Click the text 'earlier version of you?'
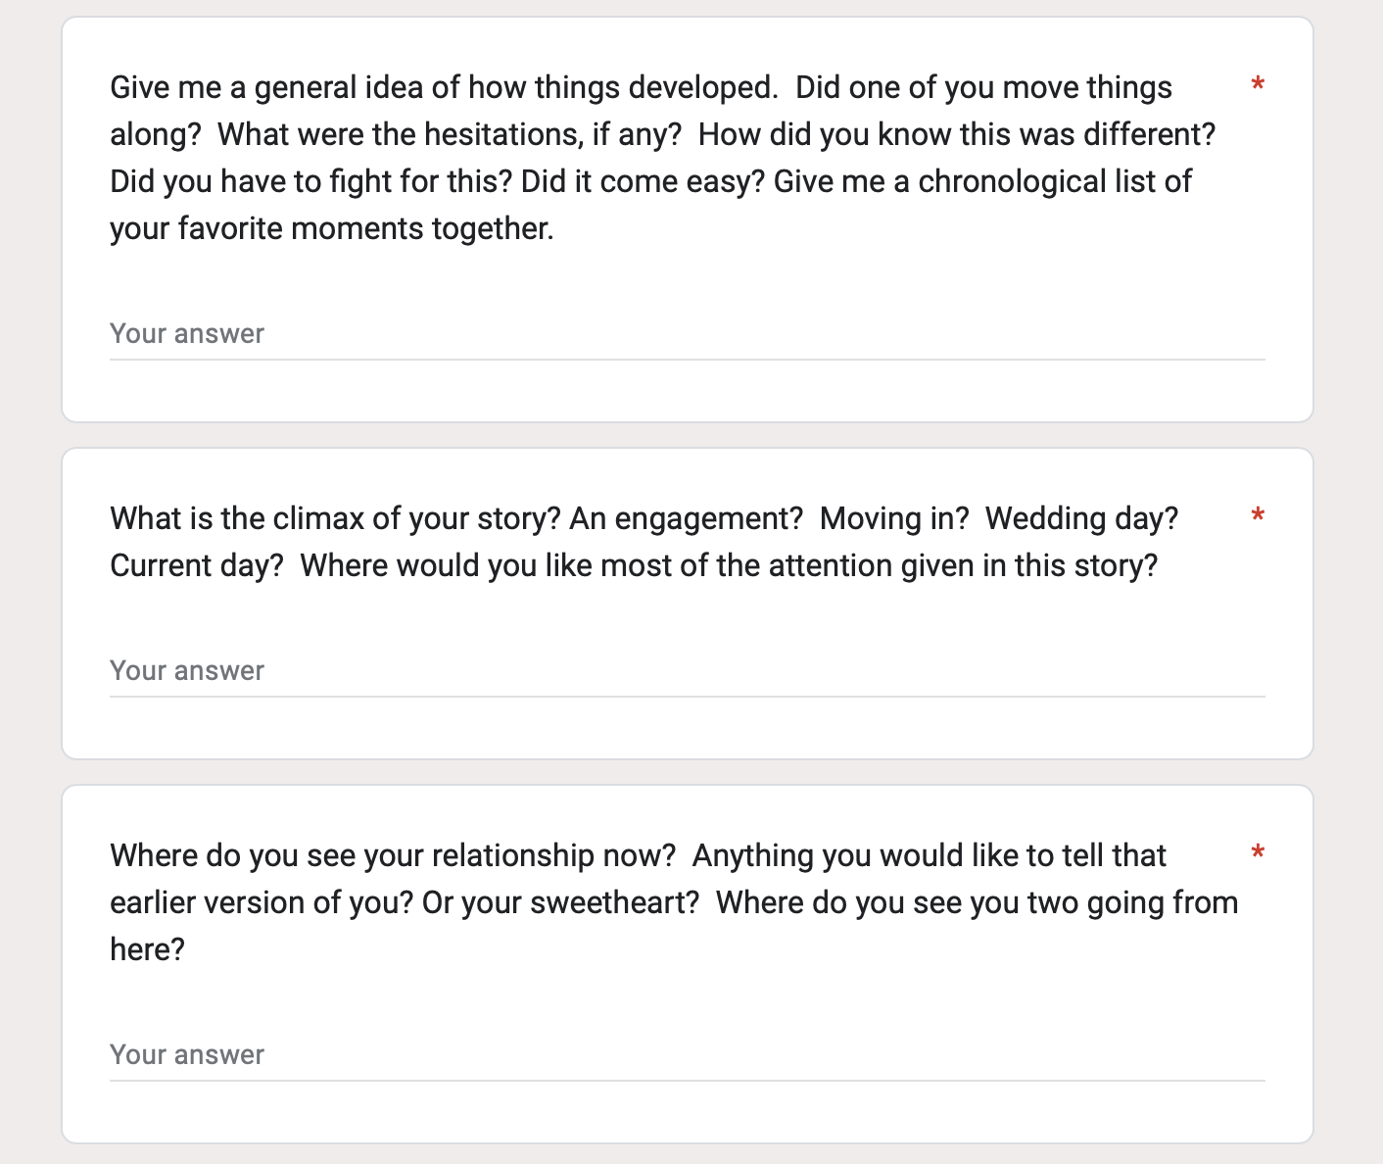Screen dimensions: 1383x1164 [262, 903]
